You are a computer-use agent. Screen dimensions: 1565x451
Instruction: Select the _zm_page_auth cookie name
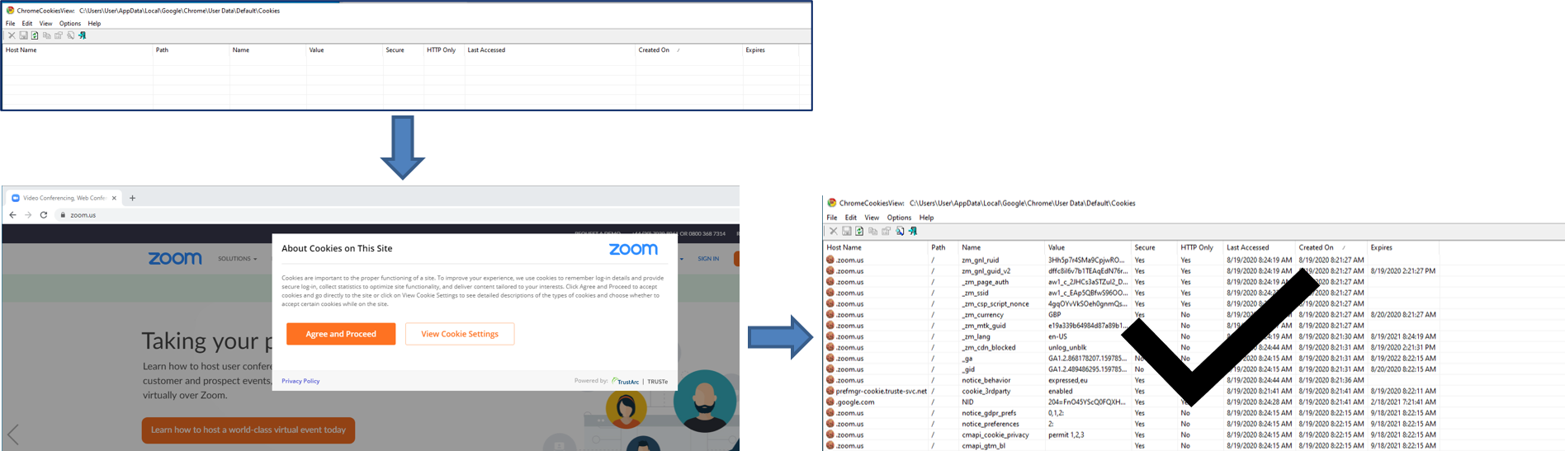(x=985, y=282)
